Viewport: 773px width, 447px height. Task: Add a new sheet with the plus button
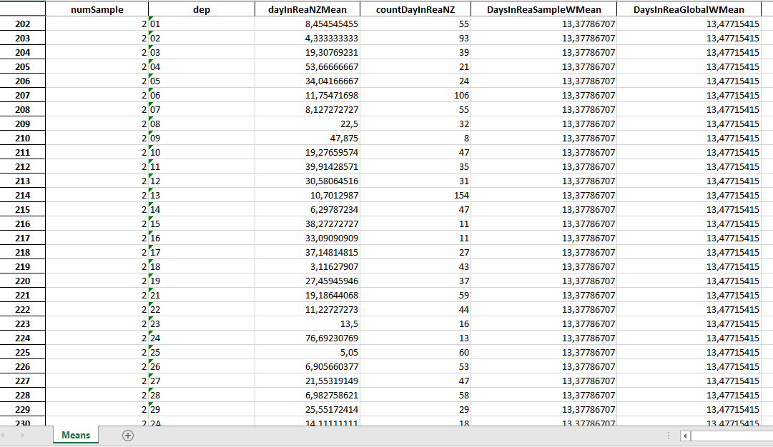pyautogui.click(x=128, y=436)
